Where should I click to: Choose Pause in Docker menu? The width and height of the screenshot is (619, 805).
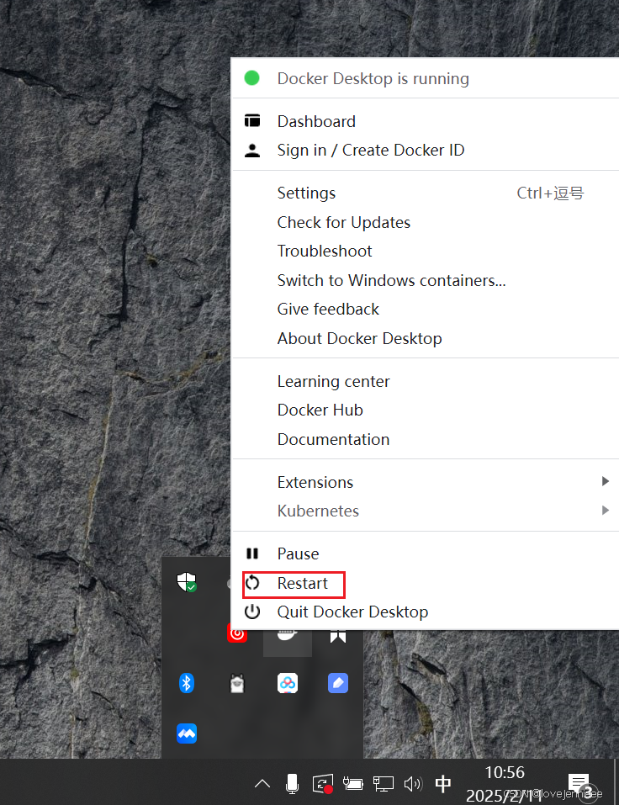[x=425, y=553]
